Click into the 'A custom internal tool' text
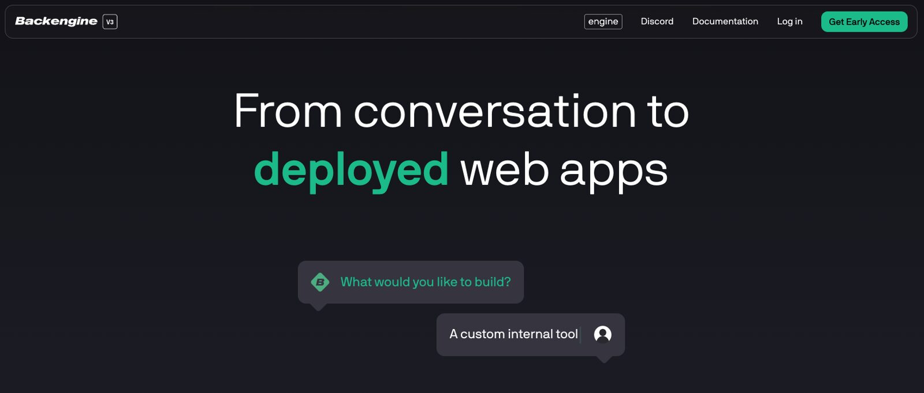This screenshot has width=924, height=393. point(513,334)
